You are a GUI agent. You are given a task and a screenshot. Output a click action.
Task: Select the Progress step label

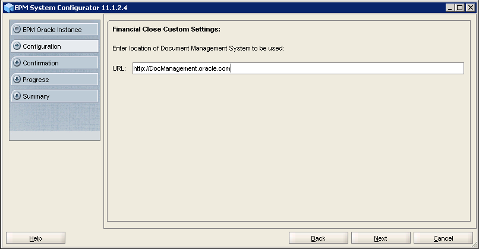[x=36, y=80]
